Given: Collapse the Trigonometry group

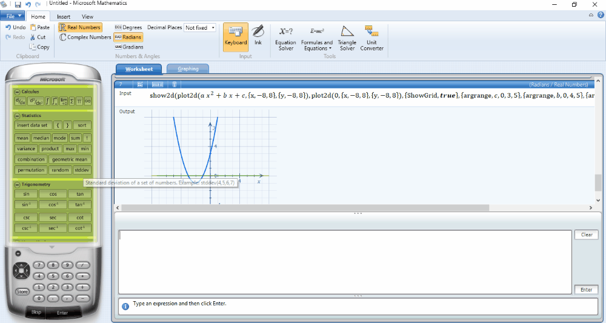Looking at the screenshot, I should point(17,185).
